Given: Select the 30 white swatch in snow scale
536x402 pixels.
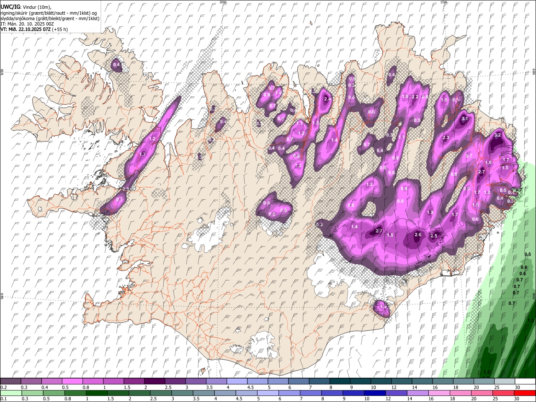Looking at the screenshot, I should (525, 381).
